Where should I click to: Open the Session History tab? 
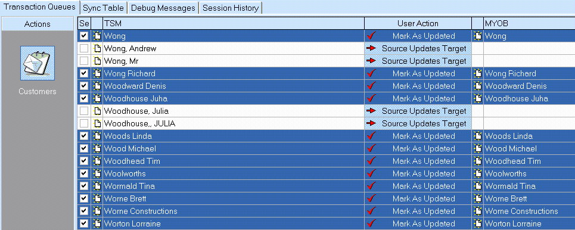click(x=230, y=8)
